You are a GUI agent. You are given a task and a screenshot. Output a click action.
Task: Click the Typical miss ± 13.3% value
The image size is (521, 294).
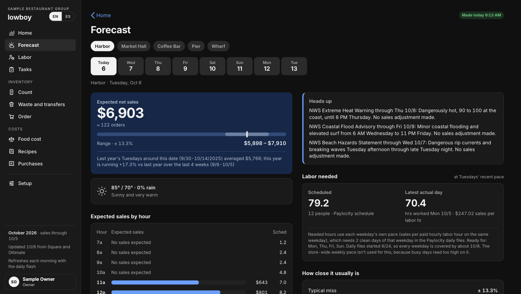coord(488,290)
